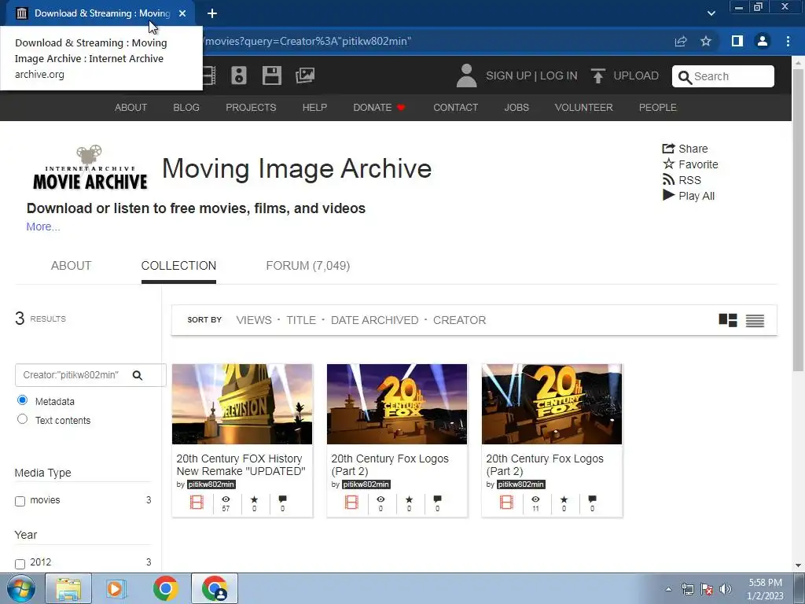Expand the tab search dropdown arrow

pyautogui.click(x=711, y=13)
